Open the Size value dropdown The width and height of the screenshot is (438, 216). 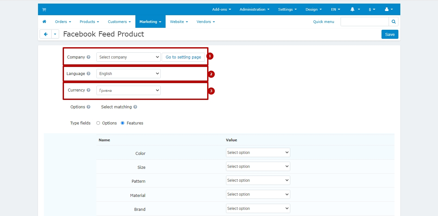point(258,167)
